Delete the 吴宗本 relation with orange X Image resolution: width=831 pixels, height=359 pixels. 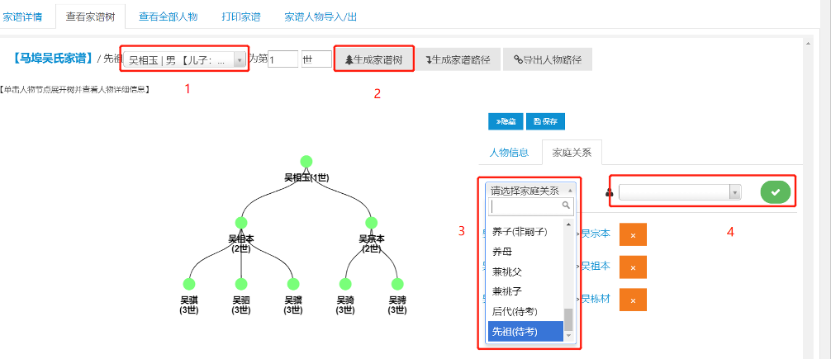tap(633, 234)
